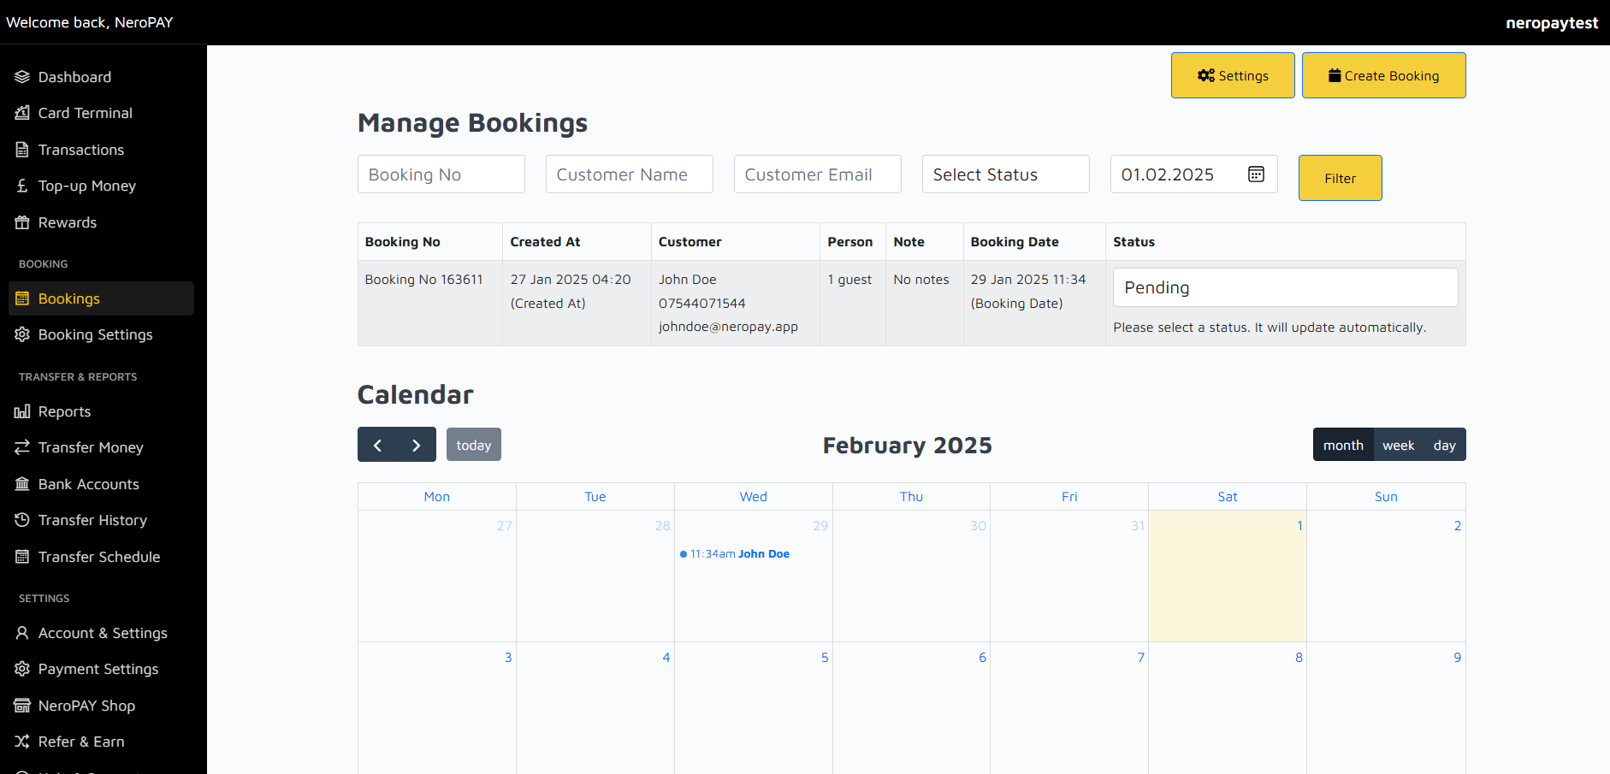
Task: Switch calendar to day view
Action: point(1444,445)
